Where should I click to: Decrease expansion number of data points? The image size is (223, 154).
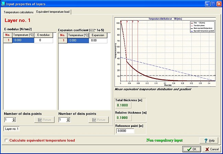click(68, 121)
